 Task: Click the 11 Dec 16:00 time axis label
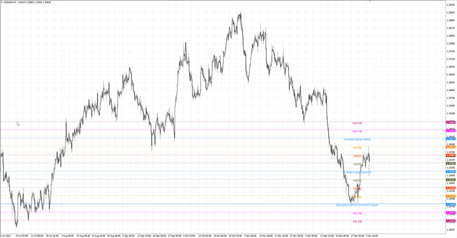327,235
